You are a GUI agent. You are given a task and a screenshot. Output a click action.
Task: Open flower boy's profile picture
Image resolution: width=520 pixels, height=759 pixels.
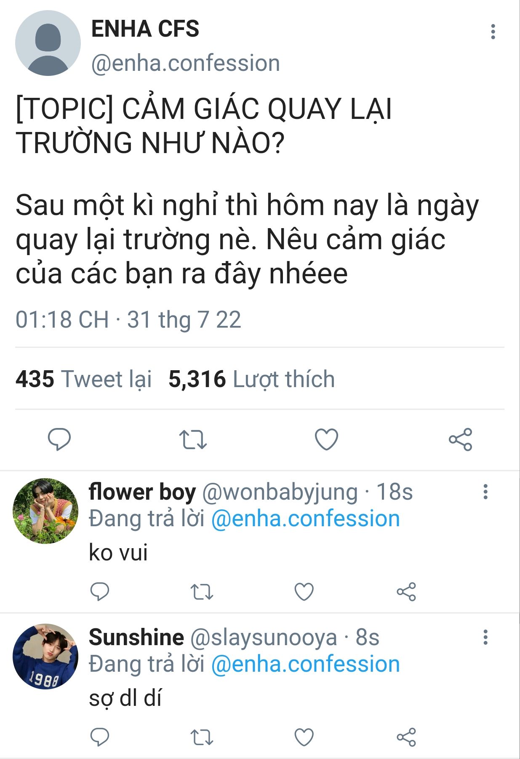point(45,511)
